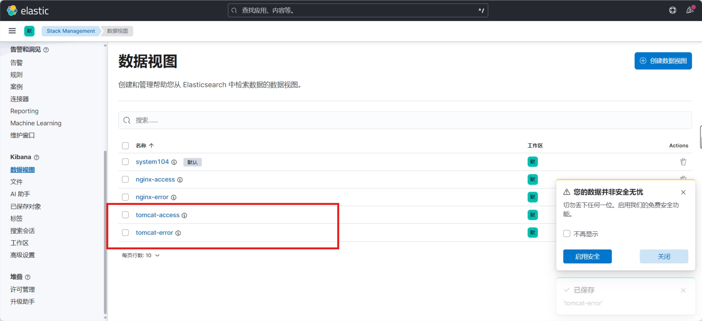Open nginx-error data view link
This screenshot has width=702, height=321.
(152, 197)
